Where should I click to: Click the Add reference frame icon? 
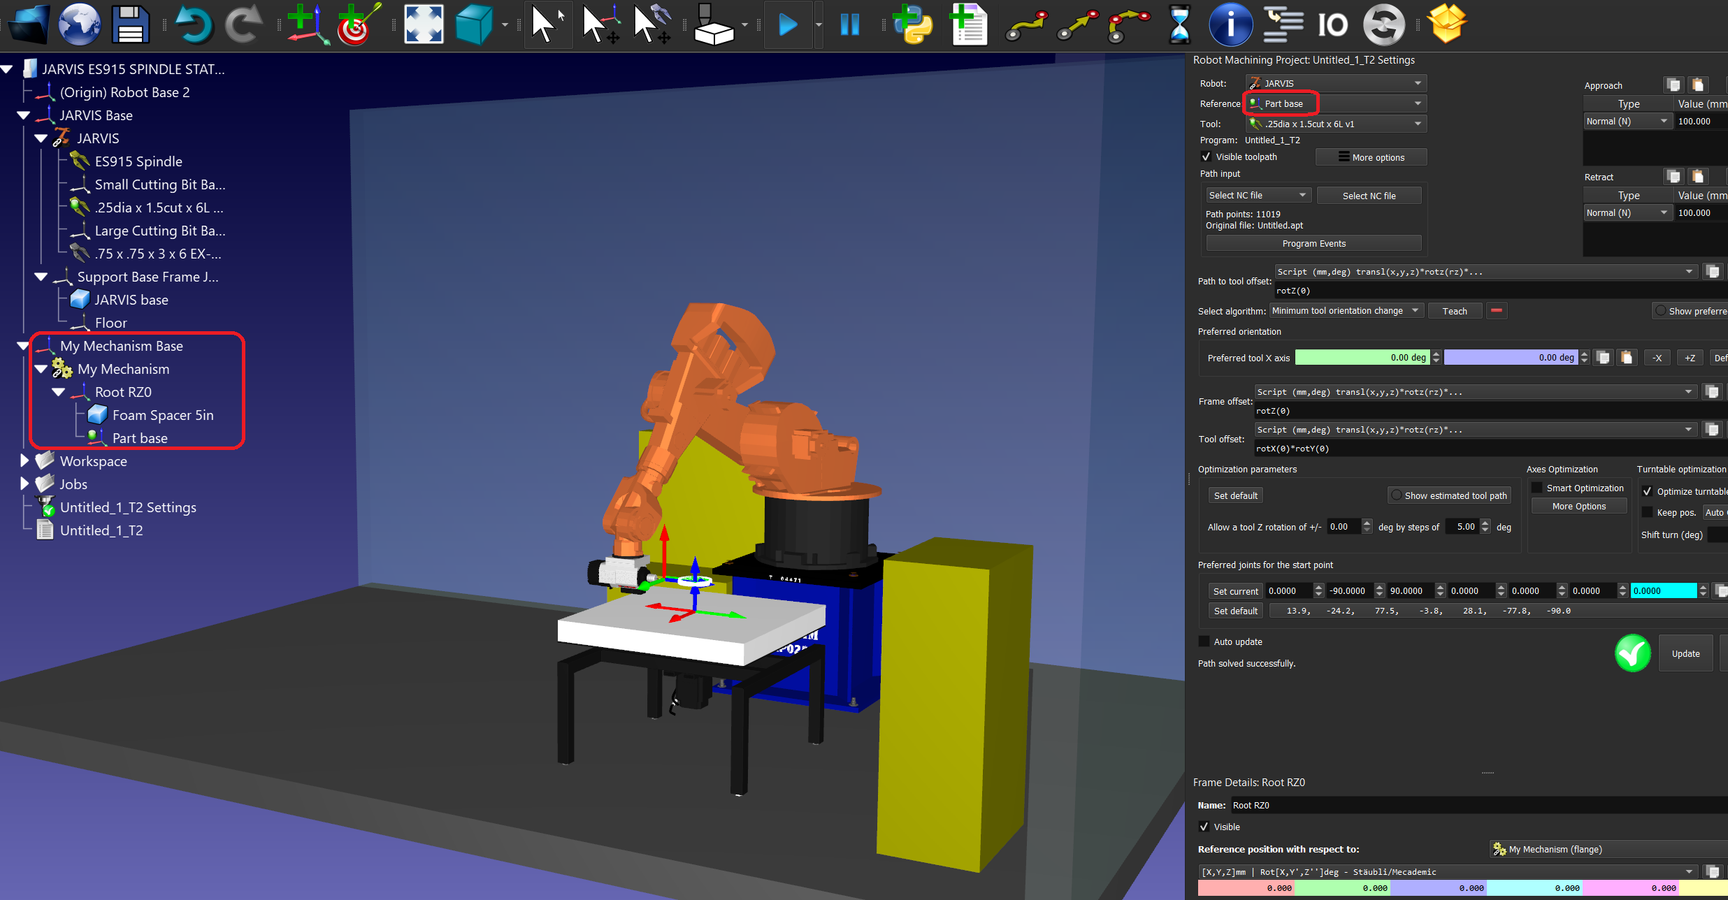point(306,24)
